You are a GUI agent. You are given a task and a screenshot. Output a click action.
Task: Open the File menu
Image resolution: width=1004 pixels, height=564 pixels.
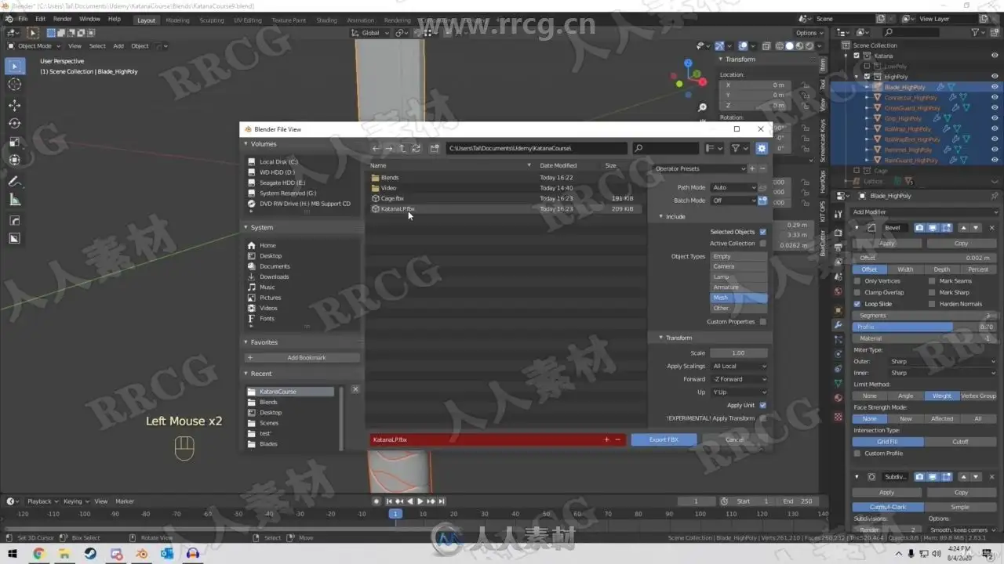(22, 19)
